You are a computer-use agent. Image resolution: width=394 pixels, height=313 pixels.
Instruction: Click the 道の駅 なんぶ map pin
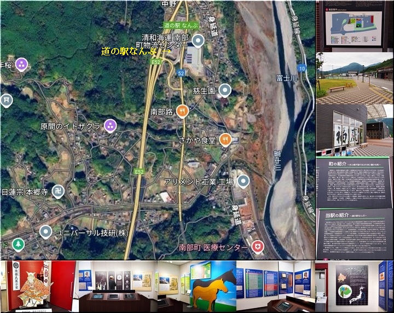pyautogui.click(x=198, y=40)
